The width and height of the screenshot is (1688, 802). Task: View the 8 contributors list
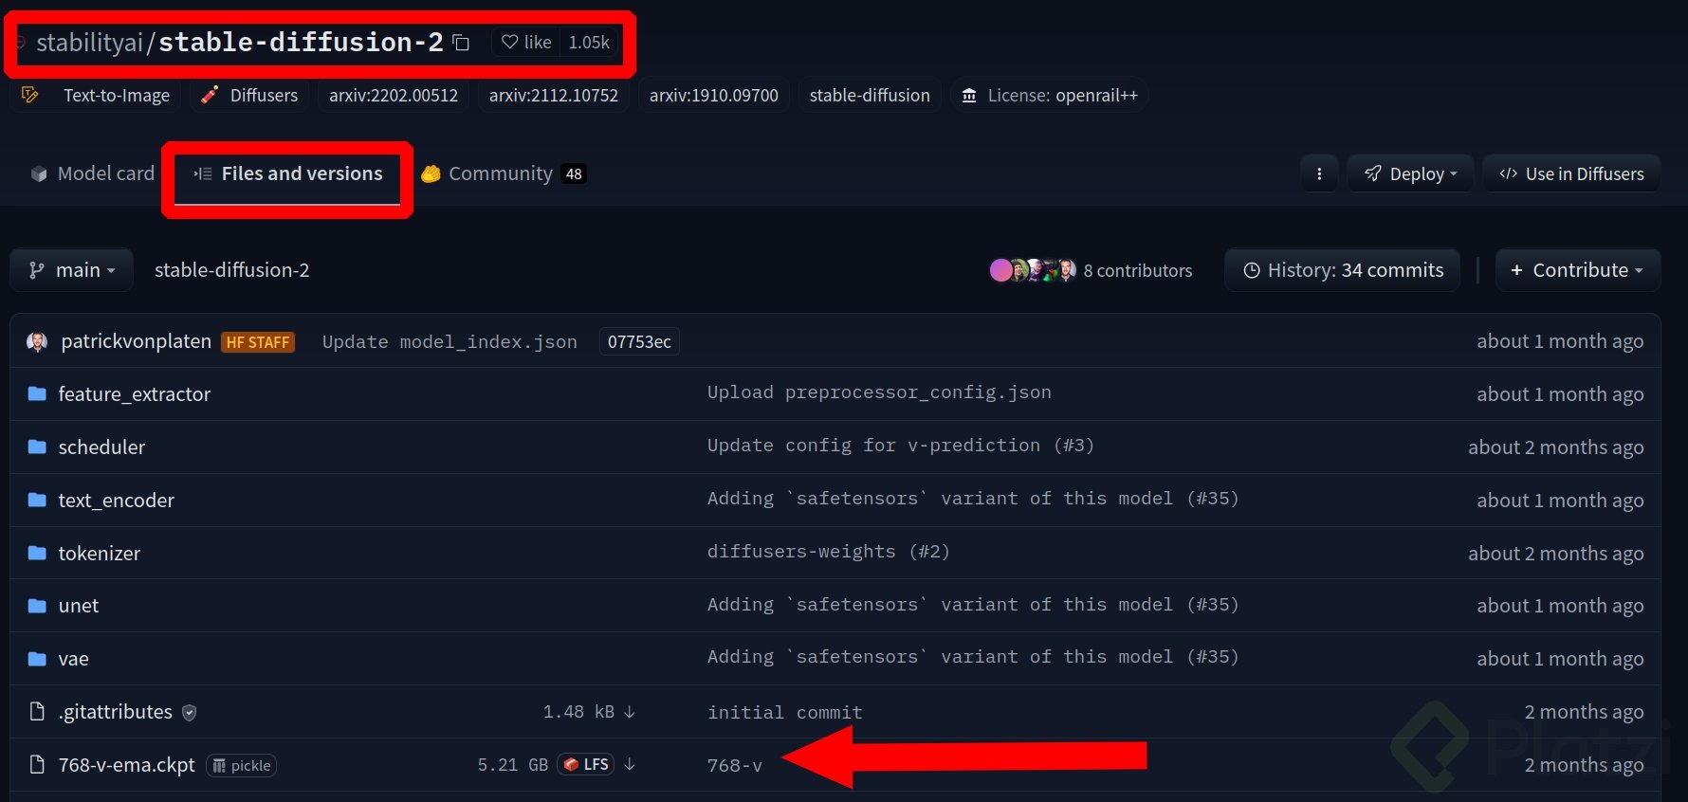pos(1138,270)
